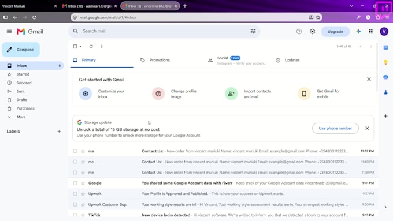Open a new browser tab

(x=185, y=6)
